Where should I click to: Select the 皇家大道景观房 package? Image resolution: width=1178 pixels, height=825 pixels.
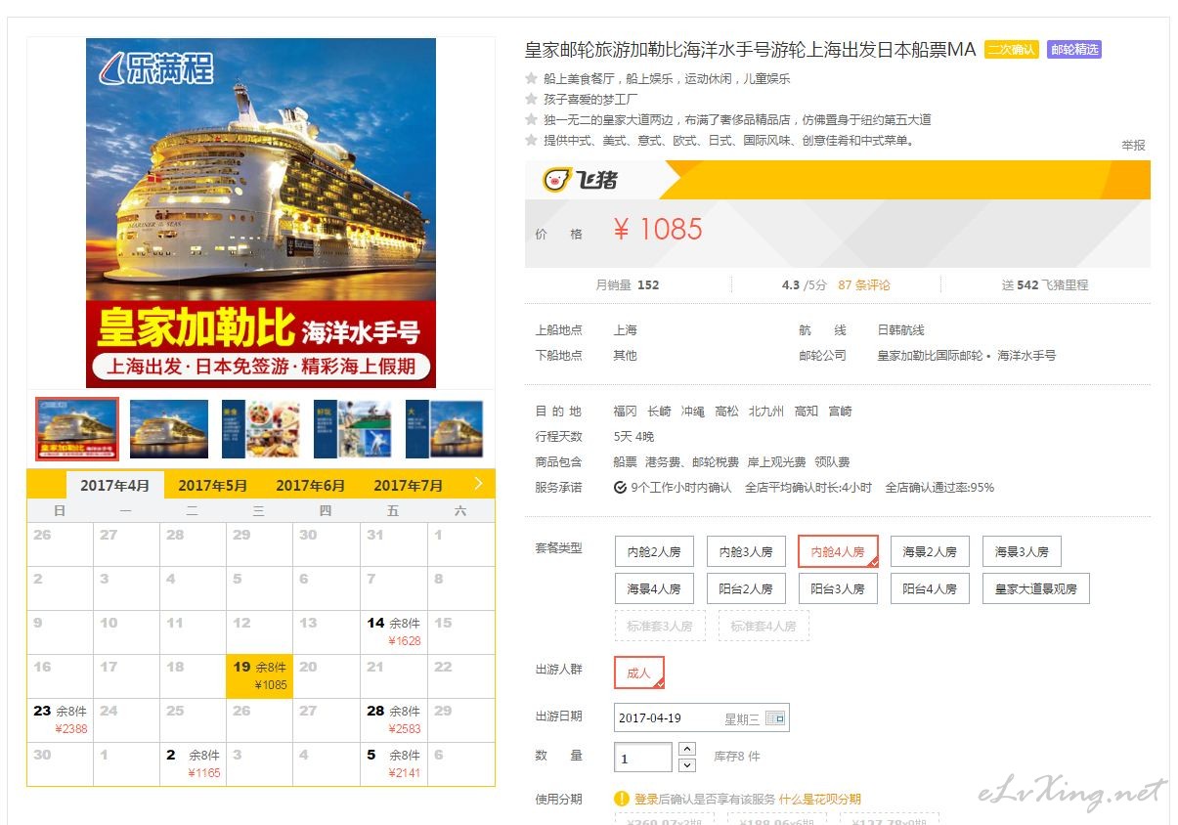pyautogui.click(x=1036, y=588)
